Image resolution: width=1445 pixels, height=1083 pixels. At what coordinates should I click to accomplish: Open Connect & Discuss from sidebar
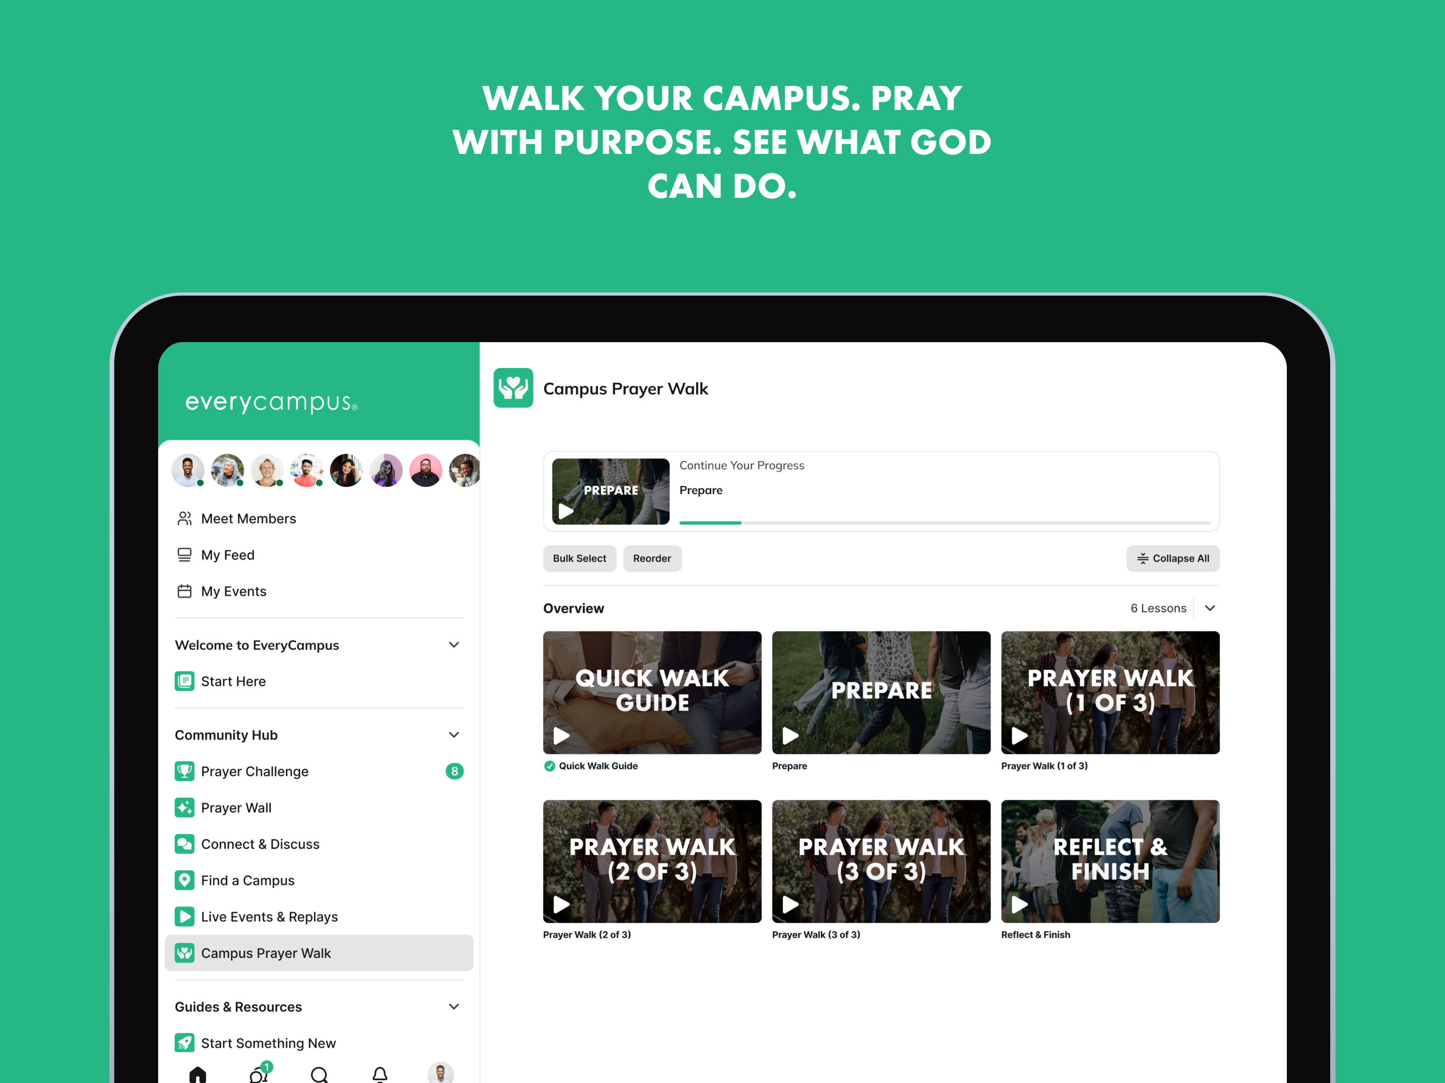(319, 844)
